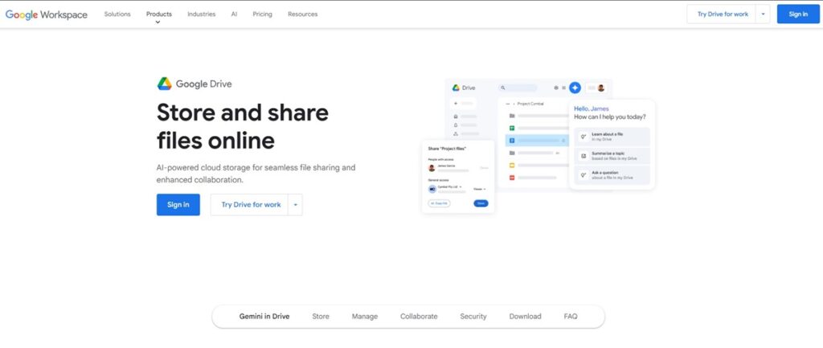This screenshot has height=348, width=823.
Task: Click the "Store and share files online" heading
Action: [243, 126]
